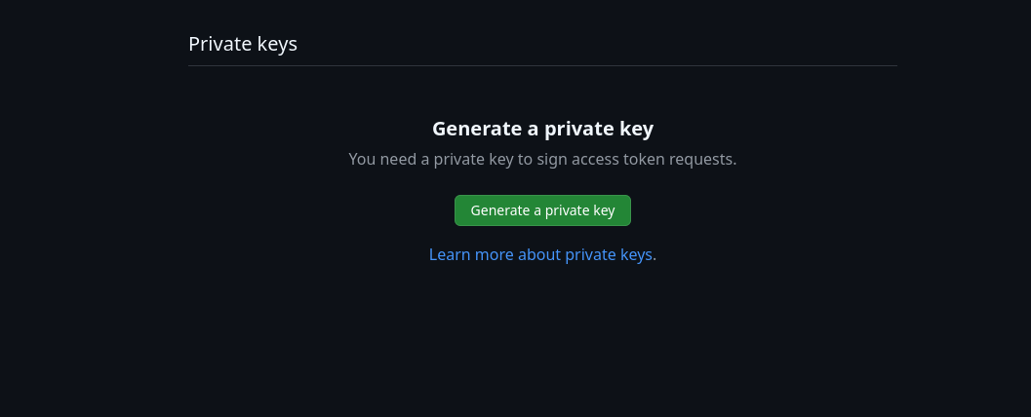Screen dimensions: 1031x417
Task: Select the sentence starting with "You need"
Action: pos(542,159)
